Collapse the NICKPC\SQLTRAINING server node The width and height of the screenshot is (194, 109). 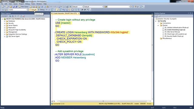[x=2, y=19]
